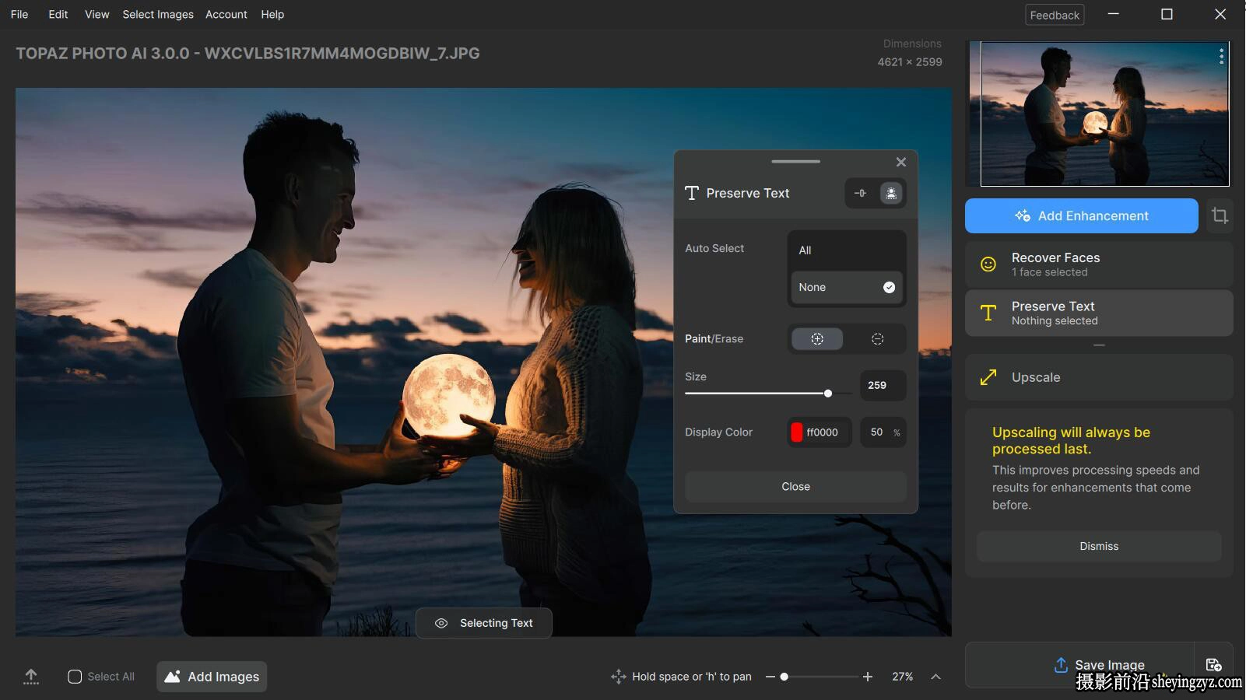Viewport: 1246px width, 700px height.
Task: Click the Size value field showing 259
Action: point(883,385)
